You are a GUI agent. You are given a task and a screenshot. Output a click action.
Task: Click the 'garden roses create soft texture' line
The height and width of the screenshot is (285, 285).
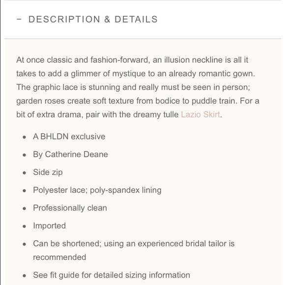point(127,101)
